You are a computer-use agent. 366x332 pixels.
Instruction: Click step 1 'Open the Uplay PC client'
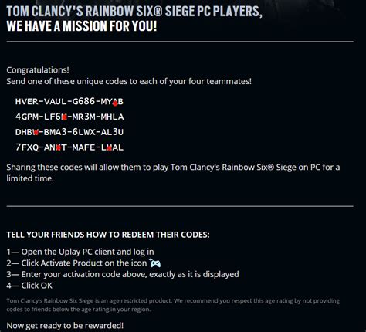[80, 252]
